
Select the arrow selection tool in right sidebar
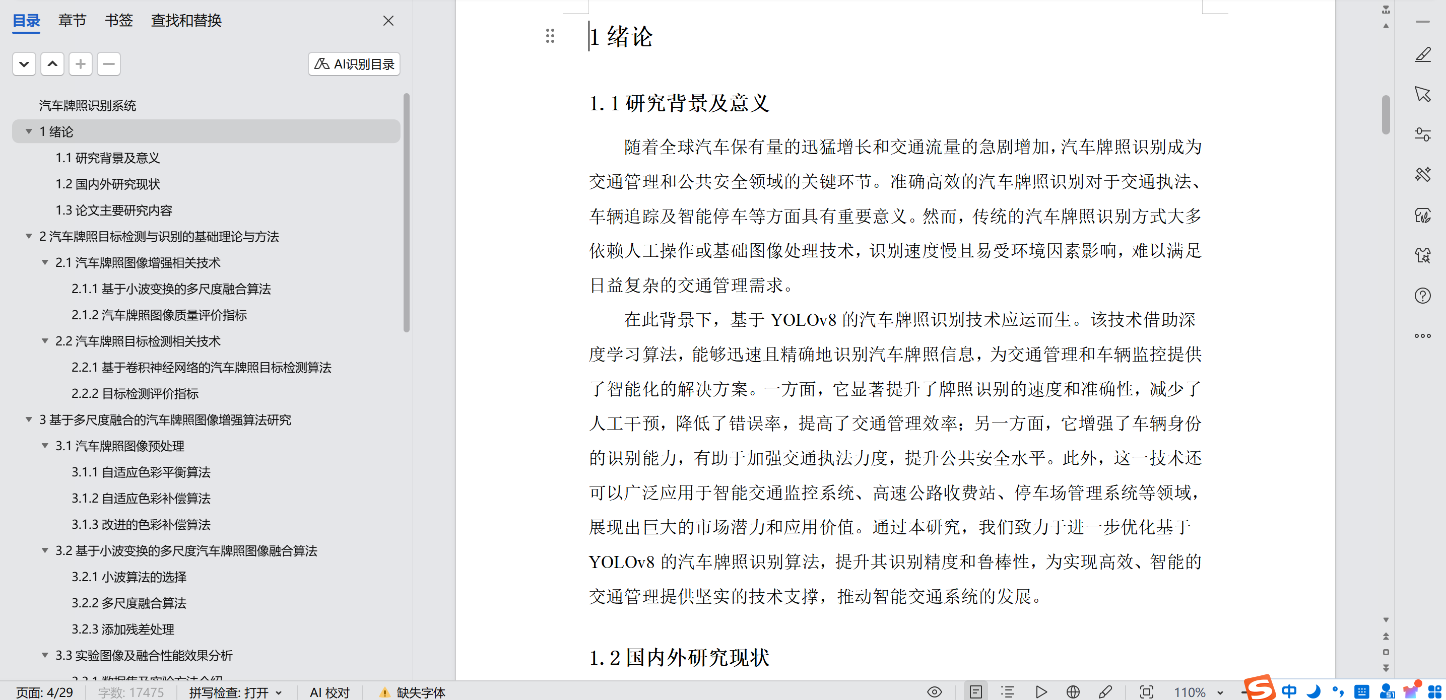click(x=1422, y=94)
